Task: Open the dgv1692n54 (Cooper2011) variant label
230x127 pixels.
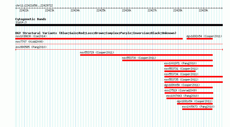Action: click(x=204, y=36)
